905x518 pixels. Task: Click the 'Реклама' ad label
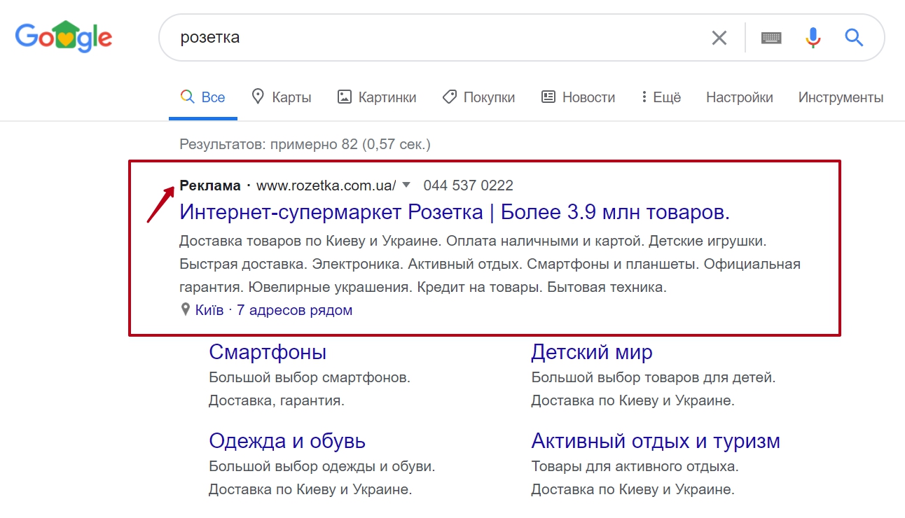(210, 185)
